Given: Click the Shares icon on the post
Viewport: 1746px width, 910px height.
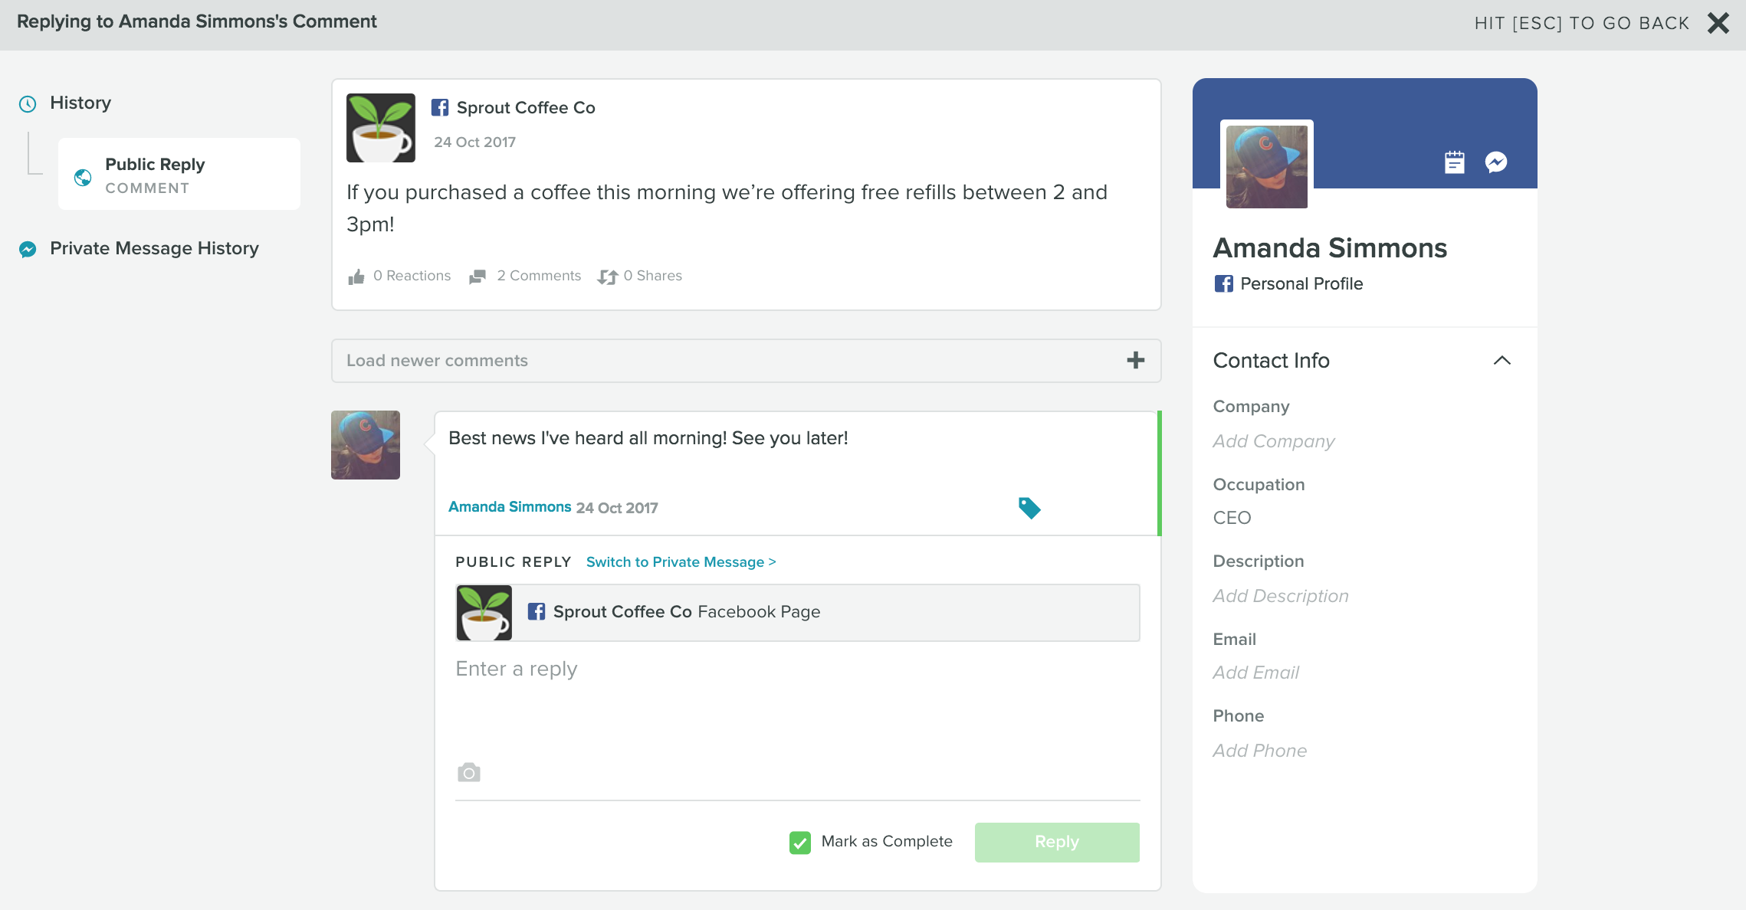Looking at the screenshot, I should 608,276.
